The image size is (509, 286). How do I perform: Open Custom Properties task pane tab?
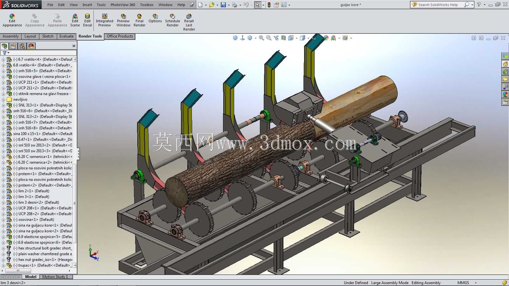[x=505, y=102]
